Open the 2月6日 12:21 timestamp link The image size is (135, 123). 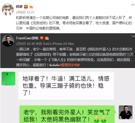pyautogui.click(x=25, y=12)
